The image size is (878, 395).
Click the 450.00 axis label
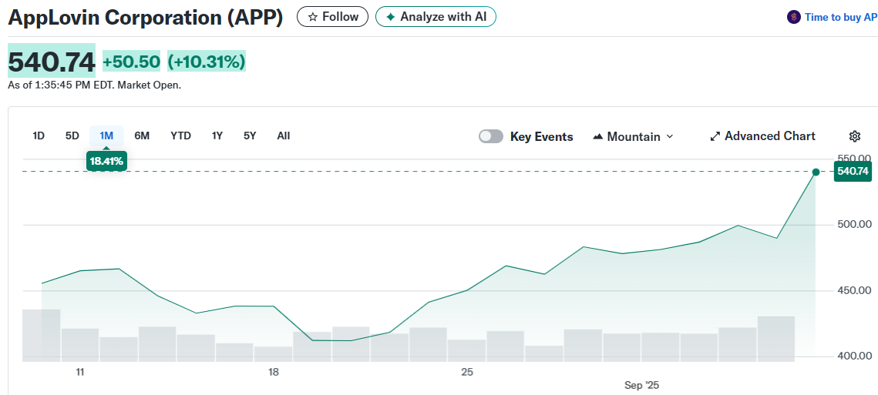point(853,290)
